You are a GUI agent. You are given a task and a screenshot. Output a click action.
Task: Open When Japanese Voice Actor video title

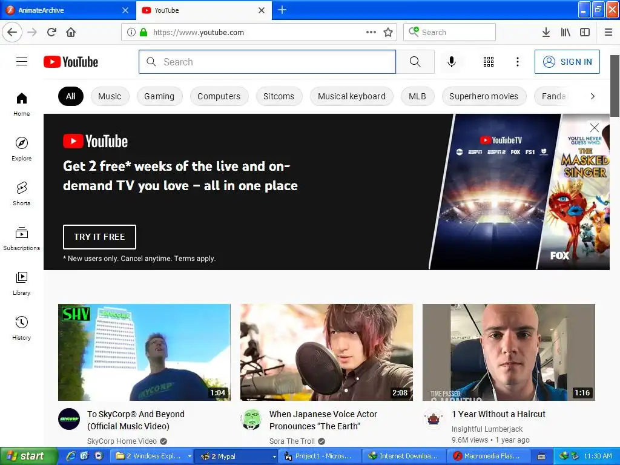(323, 420)
